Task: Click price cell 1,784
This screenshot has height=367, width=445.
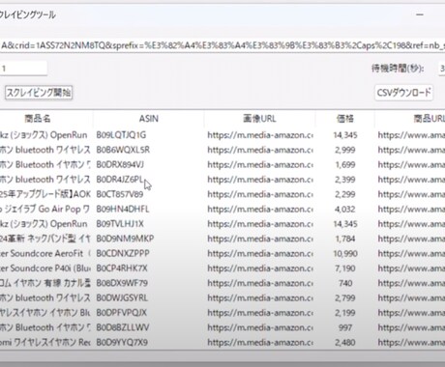Action: pyautogui.click(x=345, y=239)
